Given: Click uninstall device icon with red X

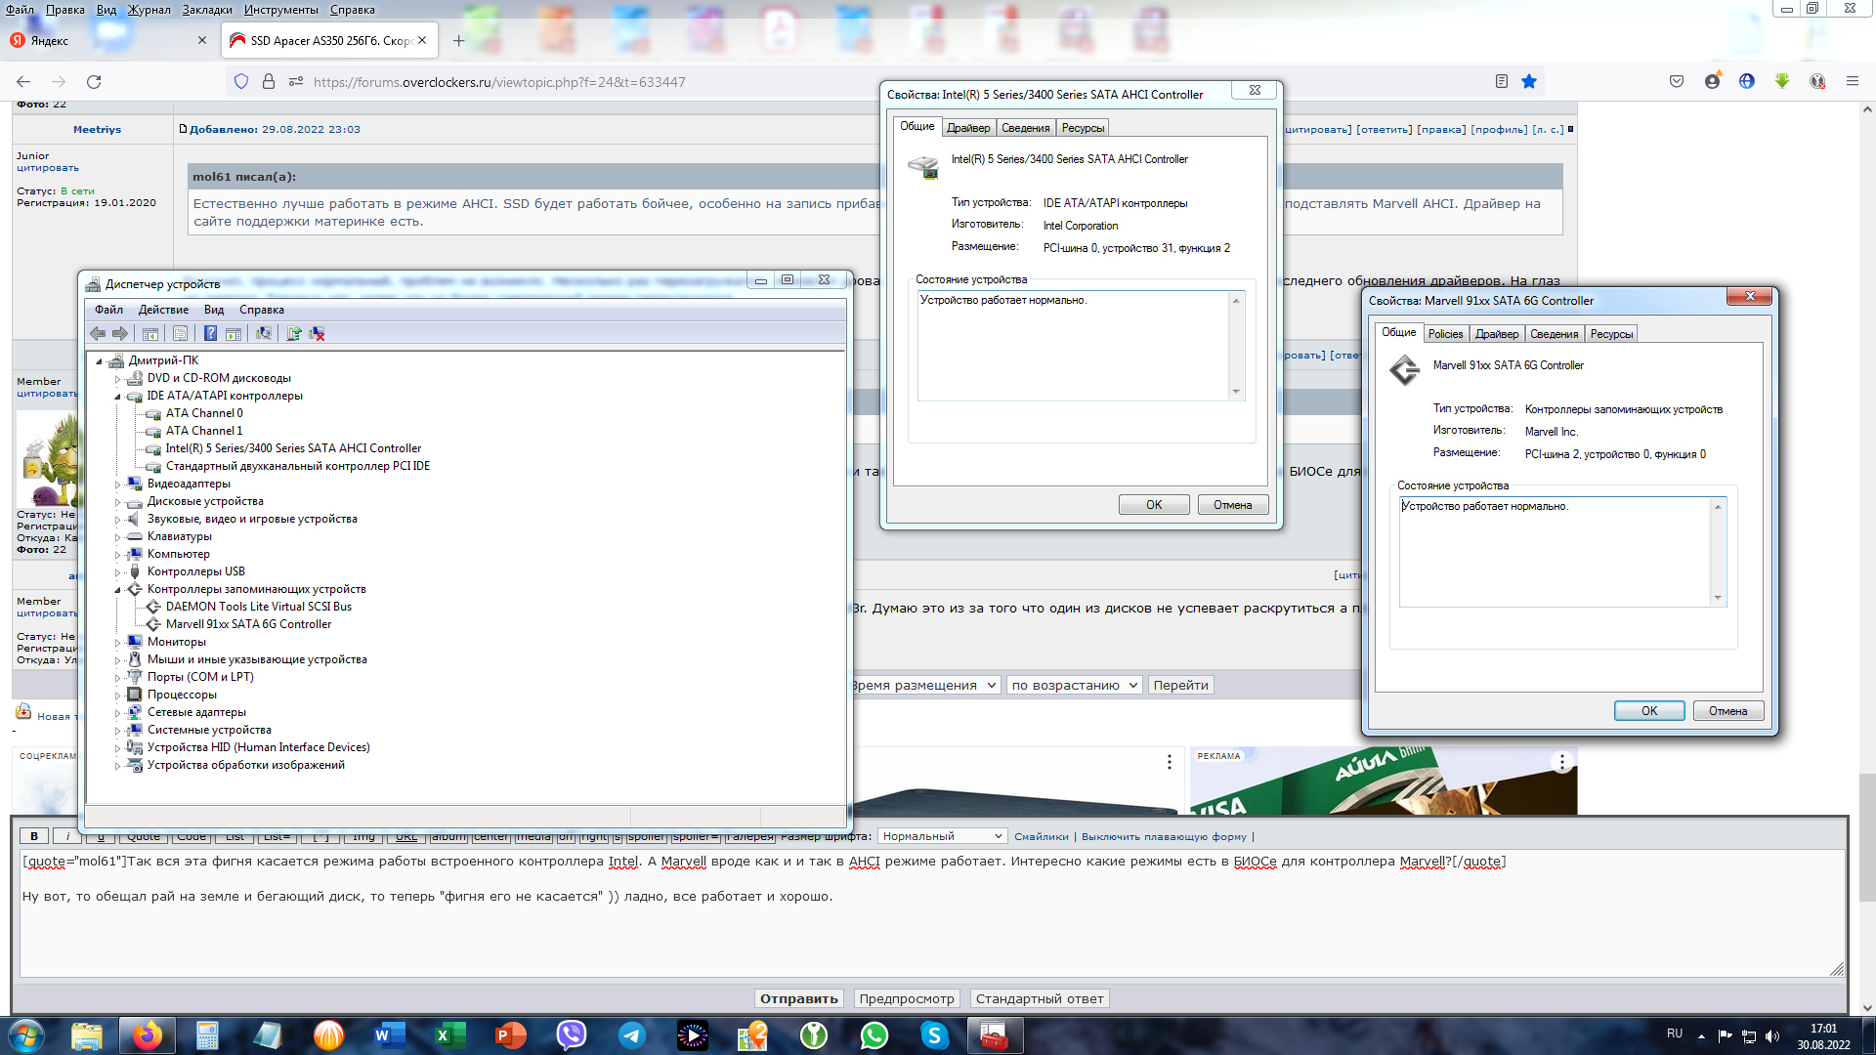Looking at the screenshot, I should coord(318,334).
